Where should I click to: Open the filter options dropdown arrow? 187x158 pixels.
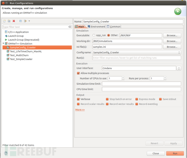(29, 21)
